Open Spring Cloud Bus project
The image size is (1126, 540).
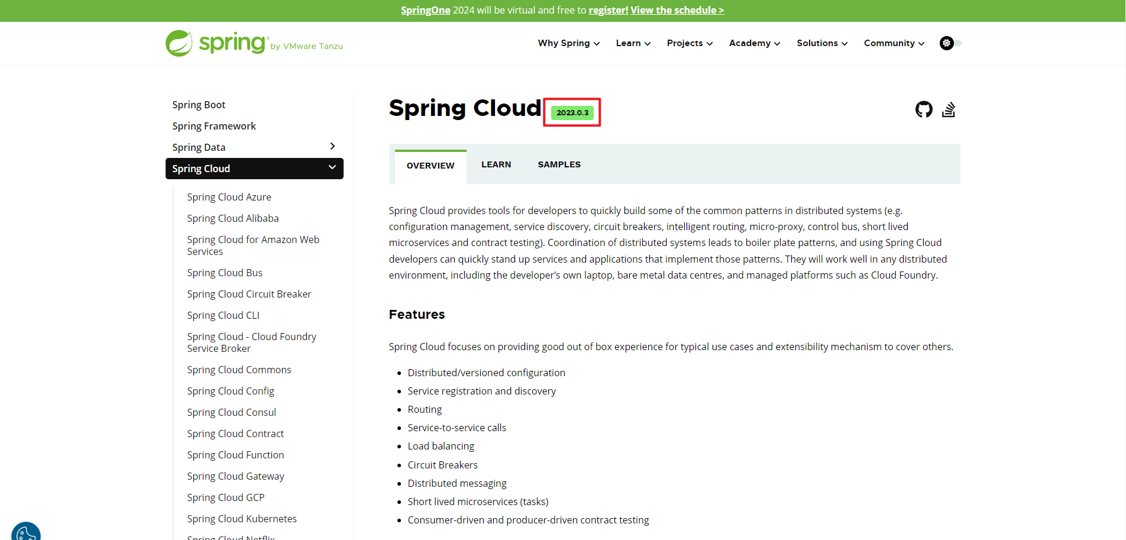225,273
